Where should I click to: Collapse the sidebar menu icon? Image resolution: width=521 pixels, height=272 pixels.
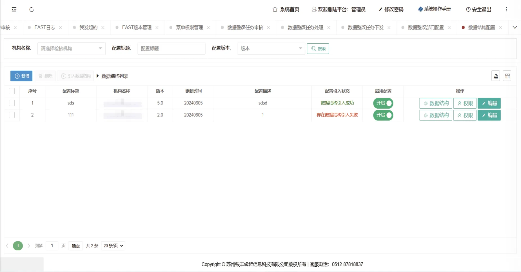tap(14, 9)
